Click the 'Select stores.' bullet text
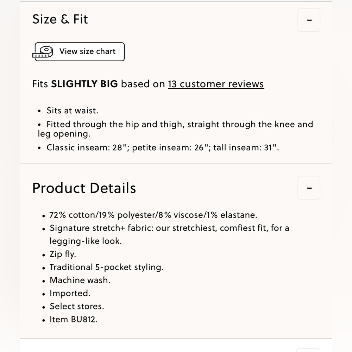Viewport: 352px width, 352px height. 77,307
